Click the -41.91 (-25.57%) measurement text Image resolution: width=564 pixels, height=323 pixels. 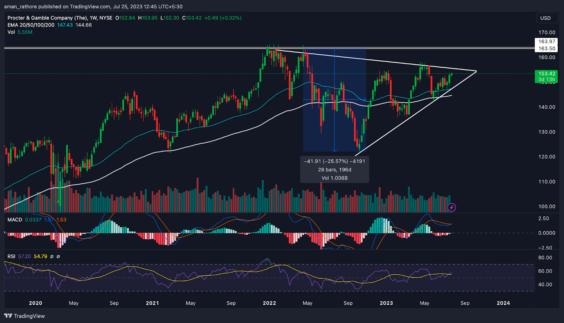[x=335, y=161]
